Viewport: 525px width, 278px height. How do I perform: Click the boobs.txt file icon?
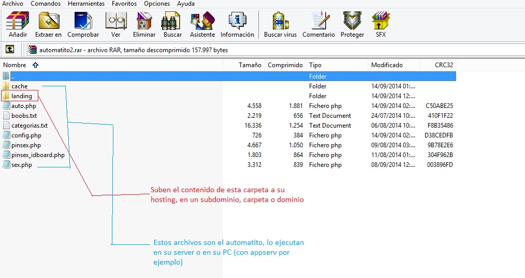[x=6, y=116]
